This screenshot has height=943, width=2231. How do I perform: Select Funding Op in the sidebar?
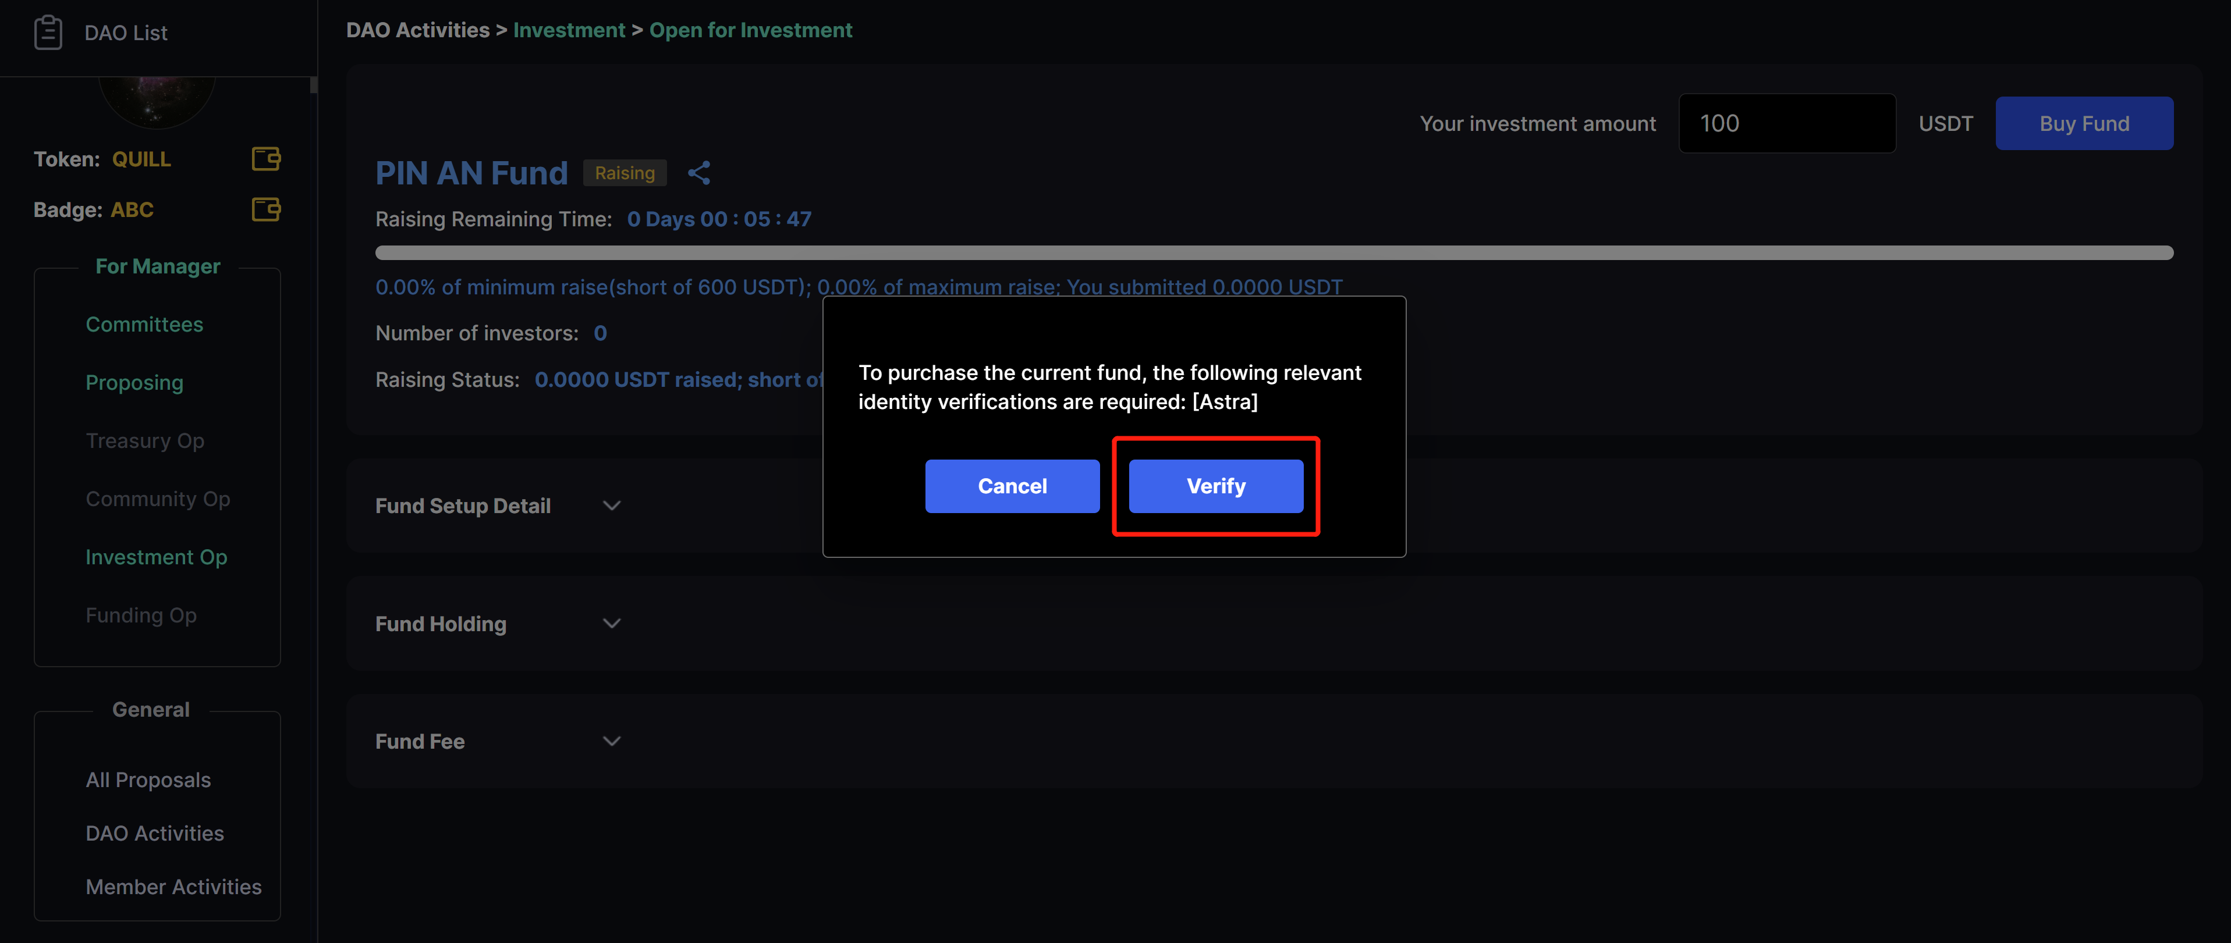point(141,615)
